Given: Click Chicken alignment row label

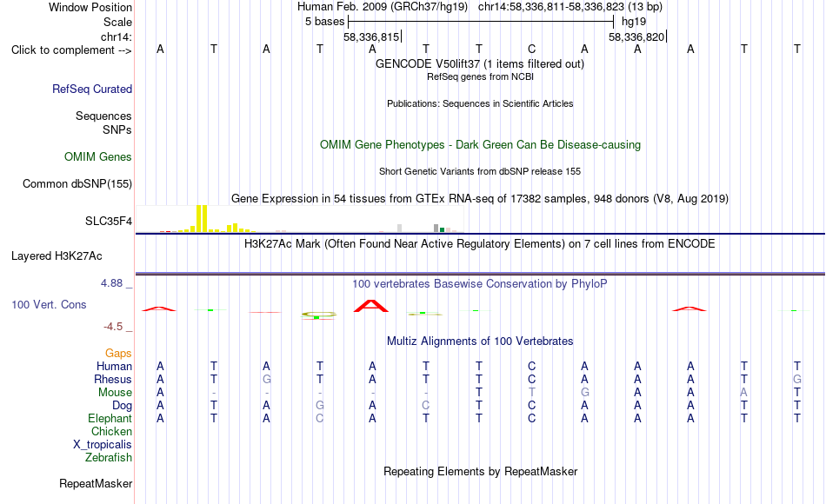Looking at the screenshot, I should [111, 431].
